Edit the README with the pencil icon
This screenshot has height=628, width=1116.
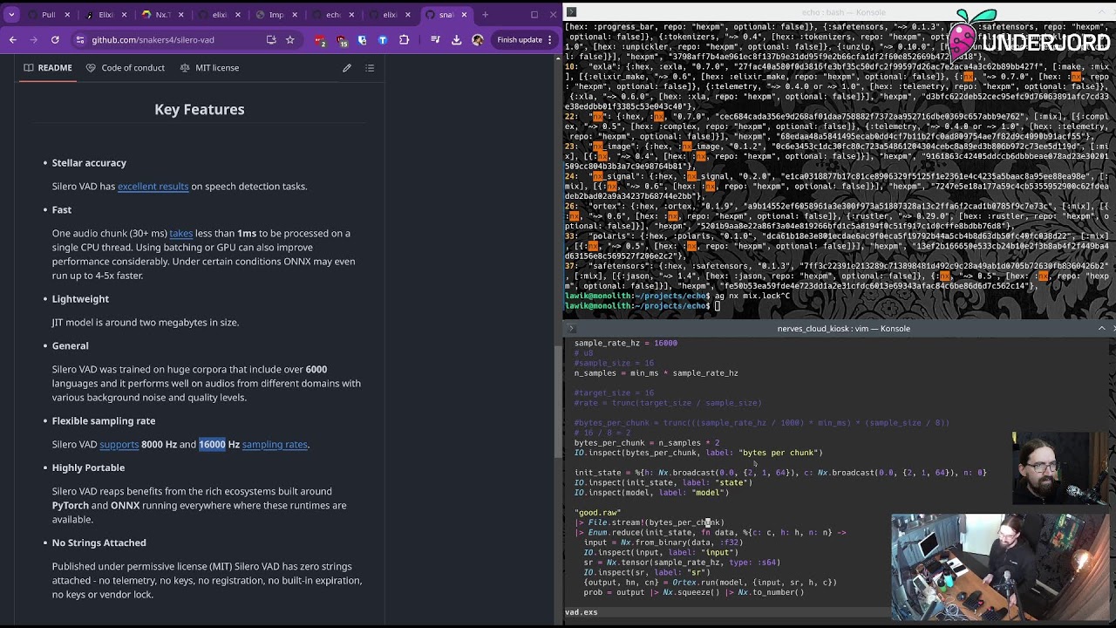347,68
